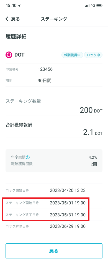The width and height of the screenshot is (108, 264).
Task: Tap the back chevron arrow icon
Action: (7, 19)
